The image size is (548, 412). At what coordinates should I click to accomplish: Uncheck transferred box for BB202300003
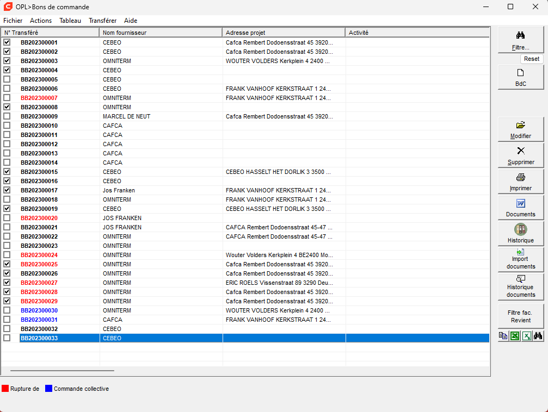(x=7, y=61)
